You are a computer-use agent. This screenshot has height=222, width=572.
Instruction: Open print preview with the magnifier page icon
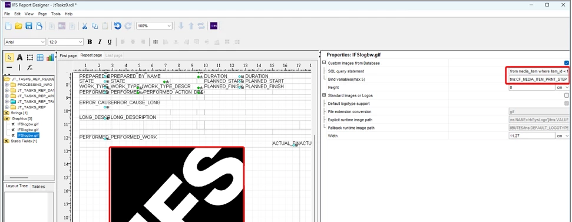point(39,26)
